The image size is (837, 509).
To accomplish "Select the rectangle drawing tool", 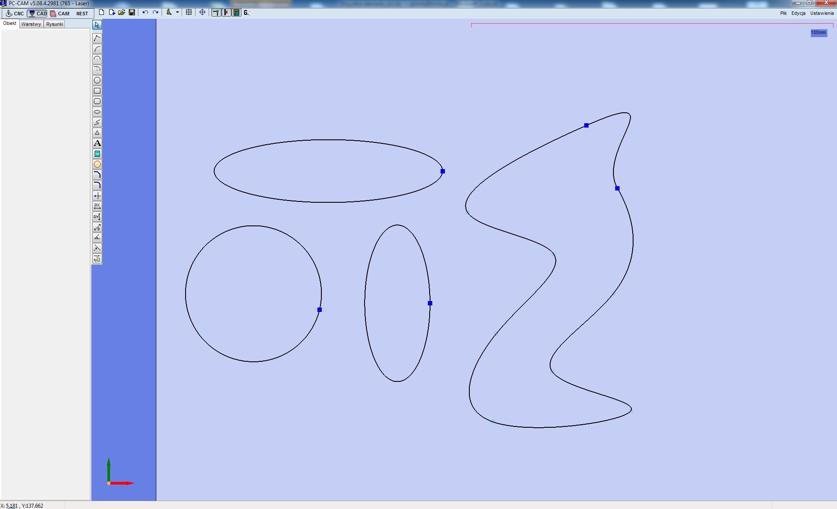I will point(97,91).
